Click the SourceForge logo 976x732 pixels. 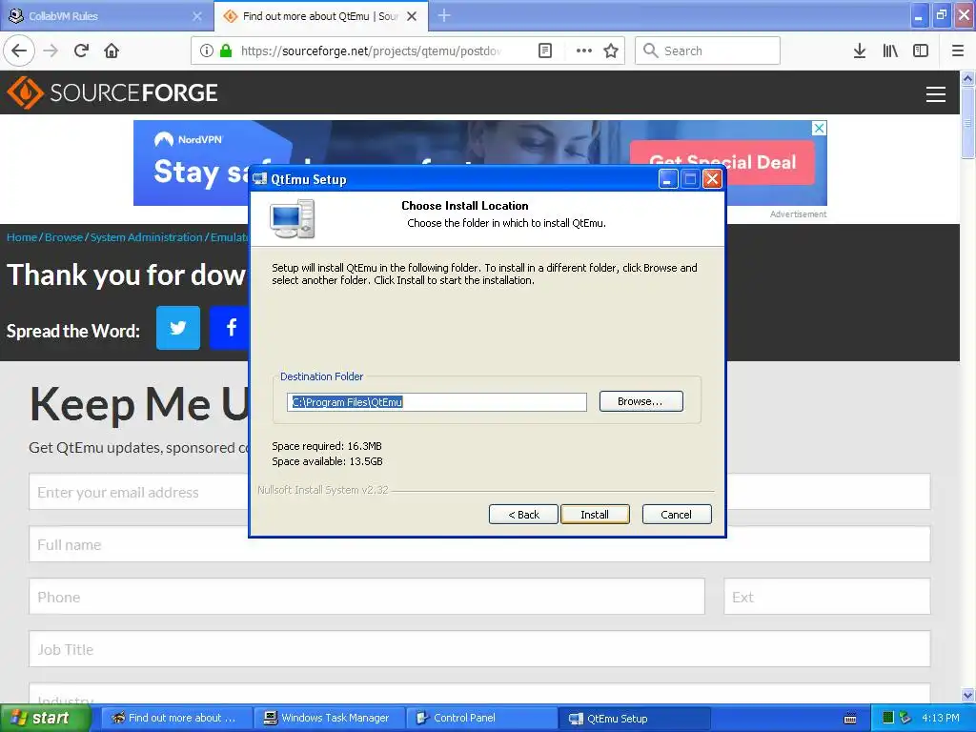112,92
